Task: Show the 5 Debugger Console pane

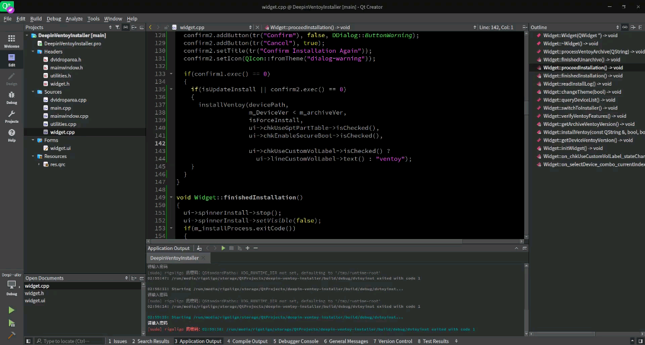Action: (295, 341)
